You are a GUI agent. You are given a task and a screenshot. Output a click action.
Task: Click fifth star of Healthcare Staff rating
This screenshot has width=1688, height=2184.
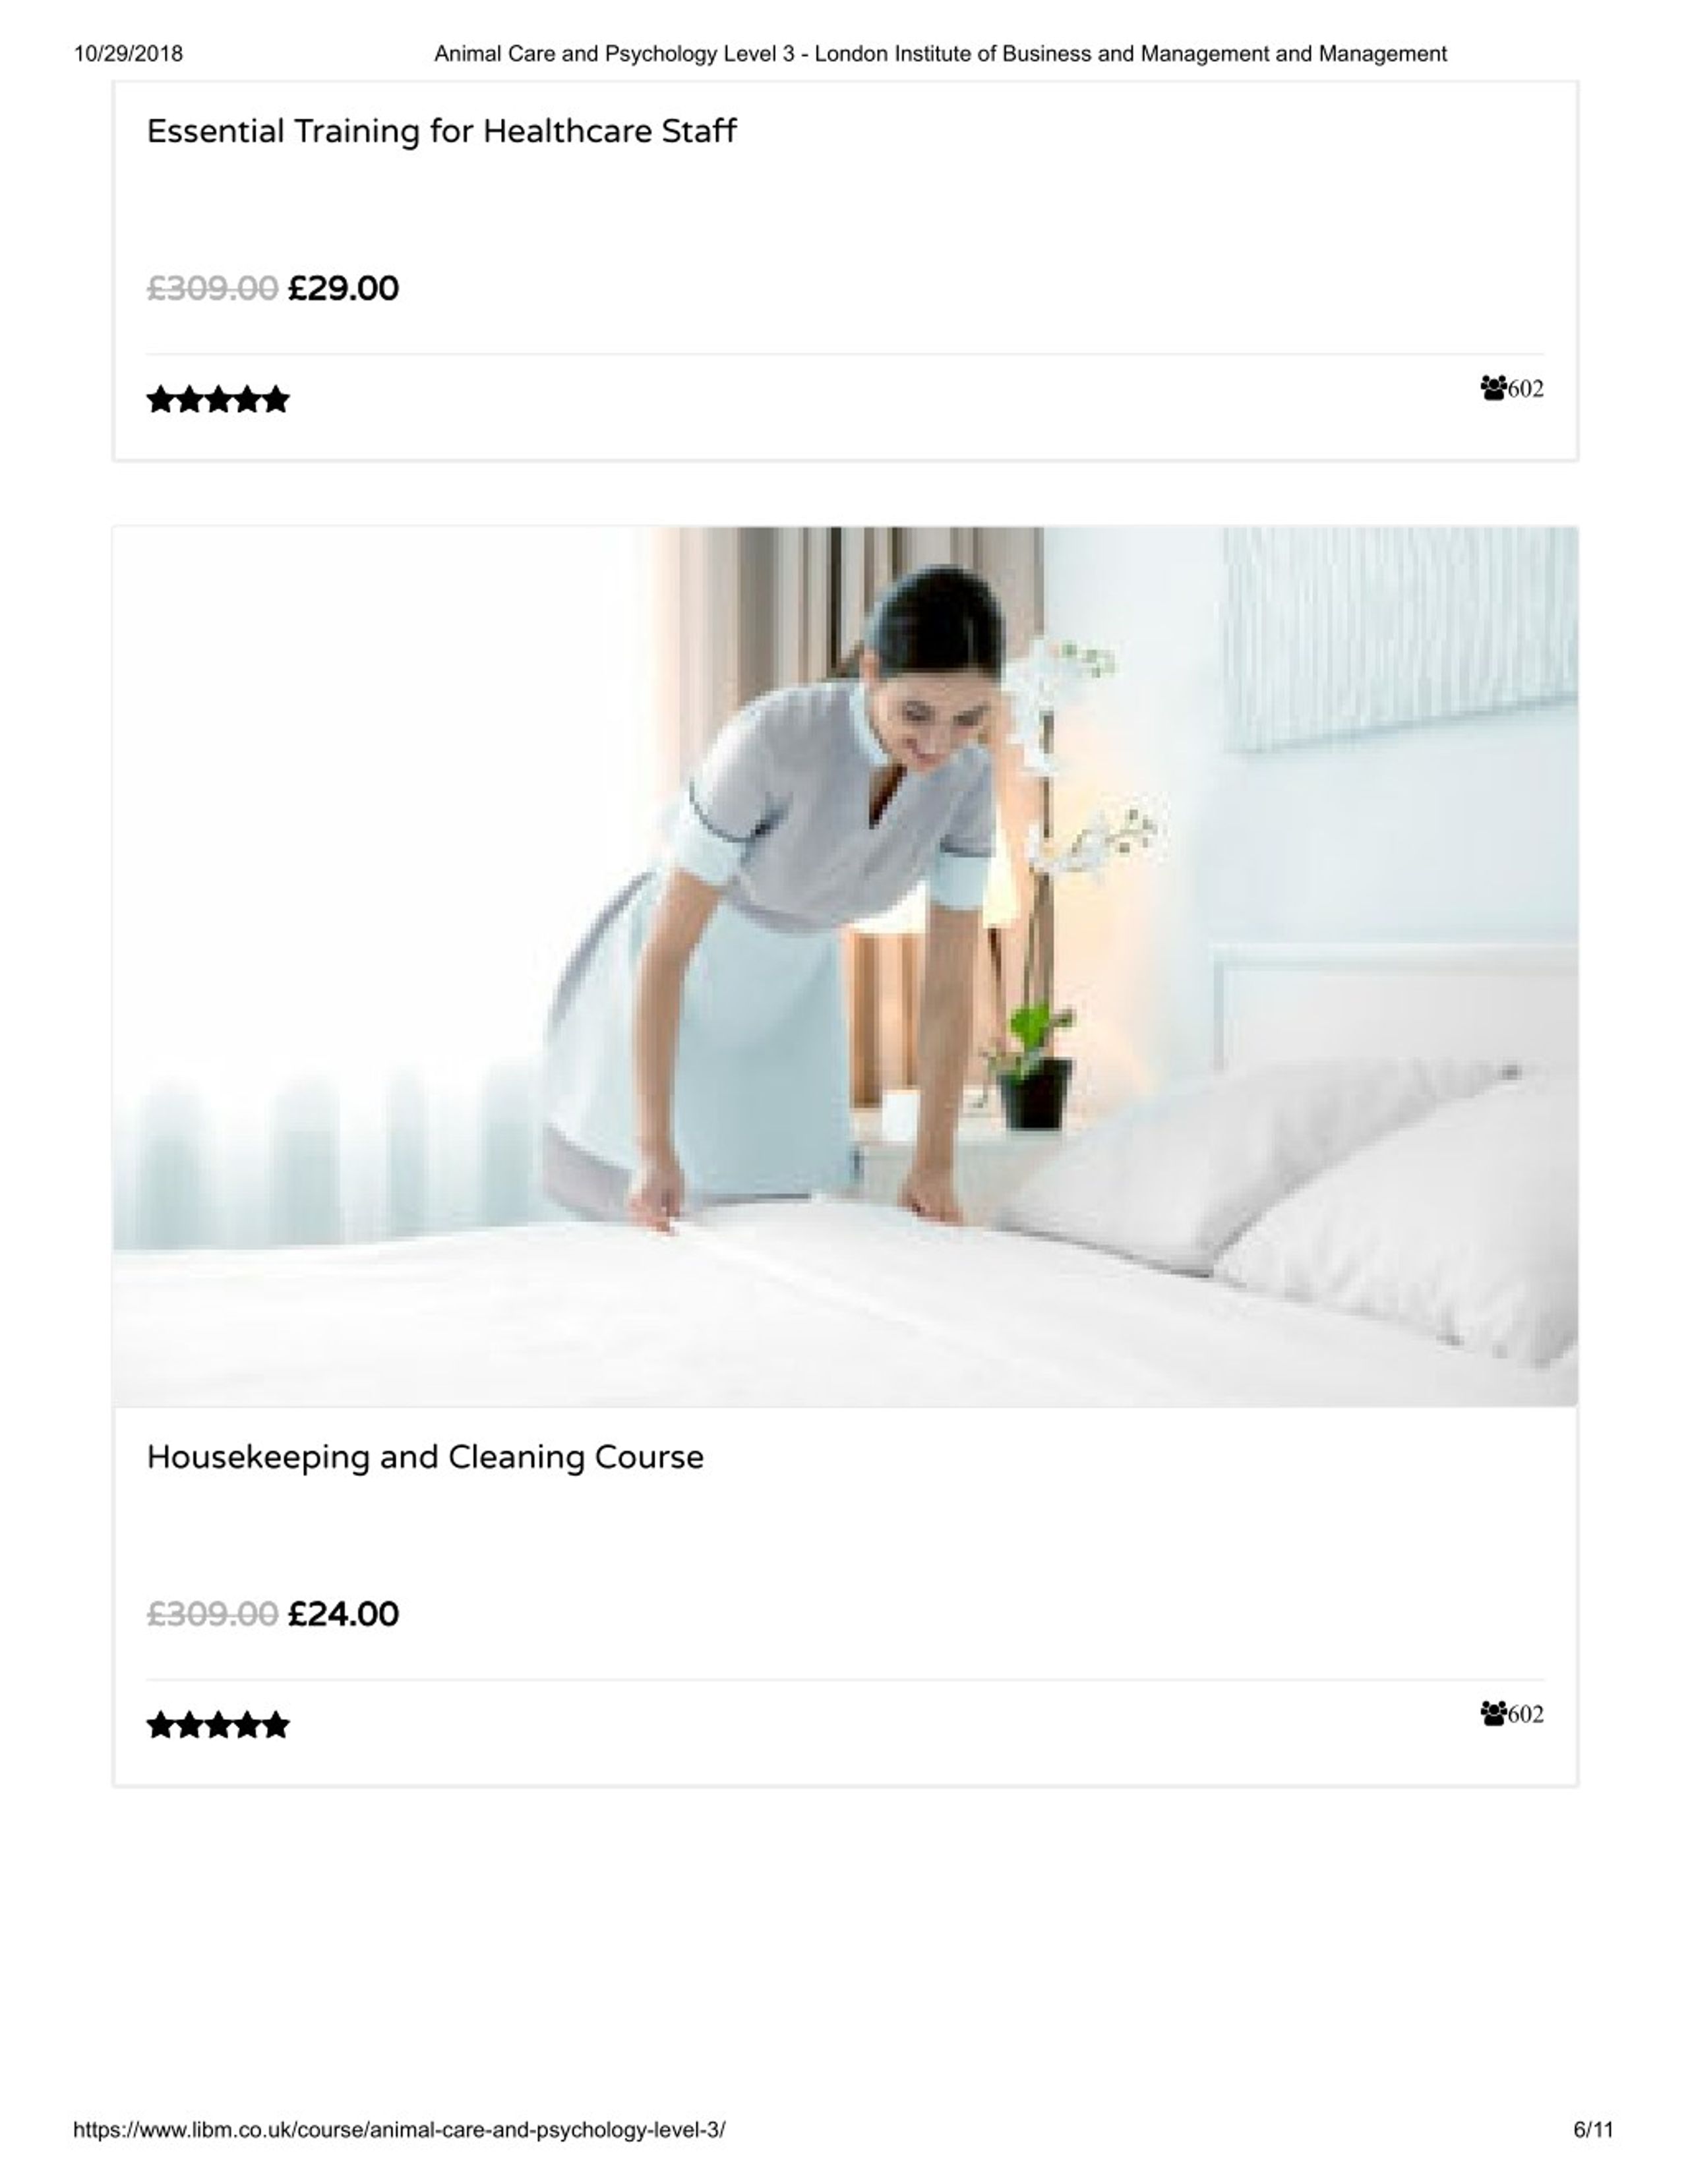(275, 400)
